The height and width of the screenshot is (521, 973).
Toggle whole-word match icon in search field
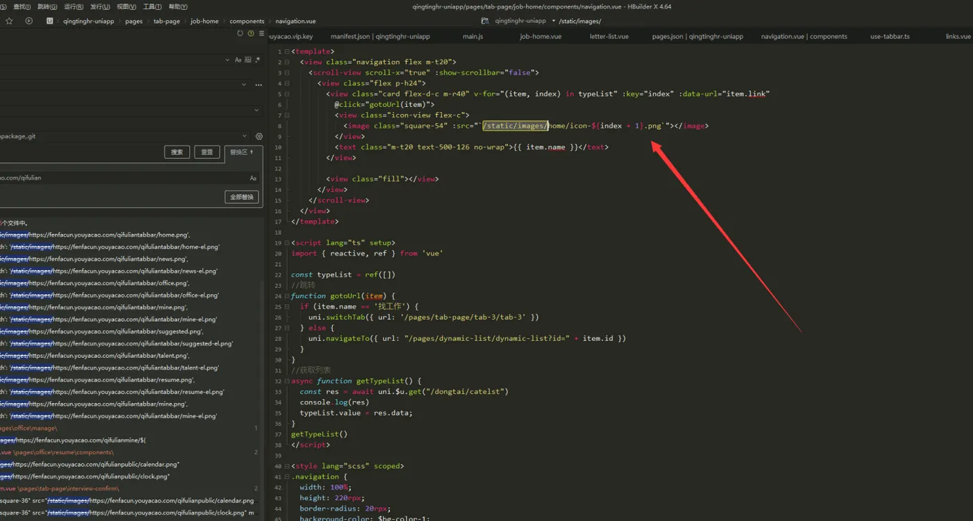(248, 60)
